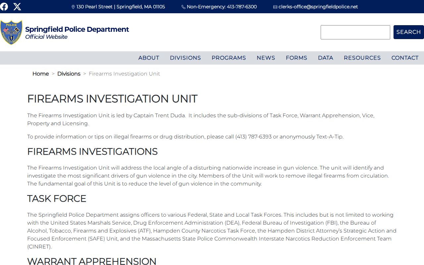
Task: Go to Divisions breadcrumb link
Action: (69, 74)
